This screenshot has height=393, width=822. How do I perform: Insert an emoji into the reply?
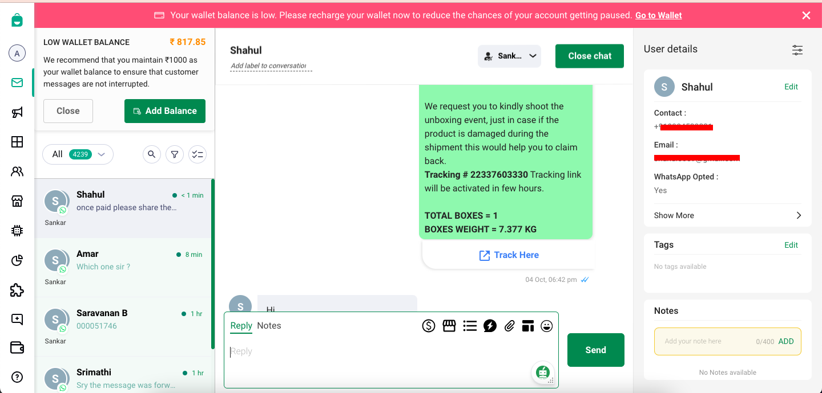point(546,325)
